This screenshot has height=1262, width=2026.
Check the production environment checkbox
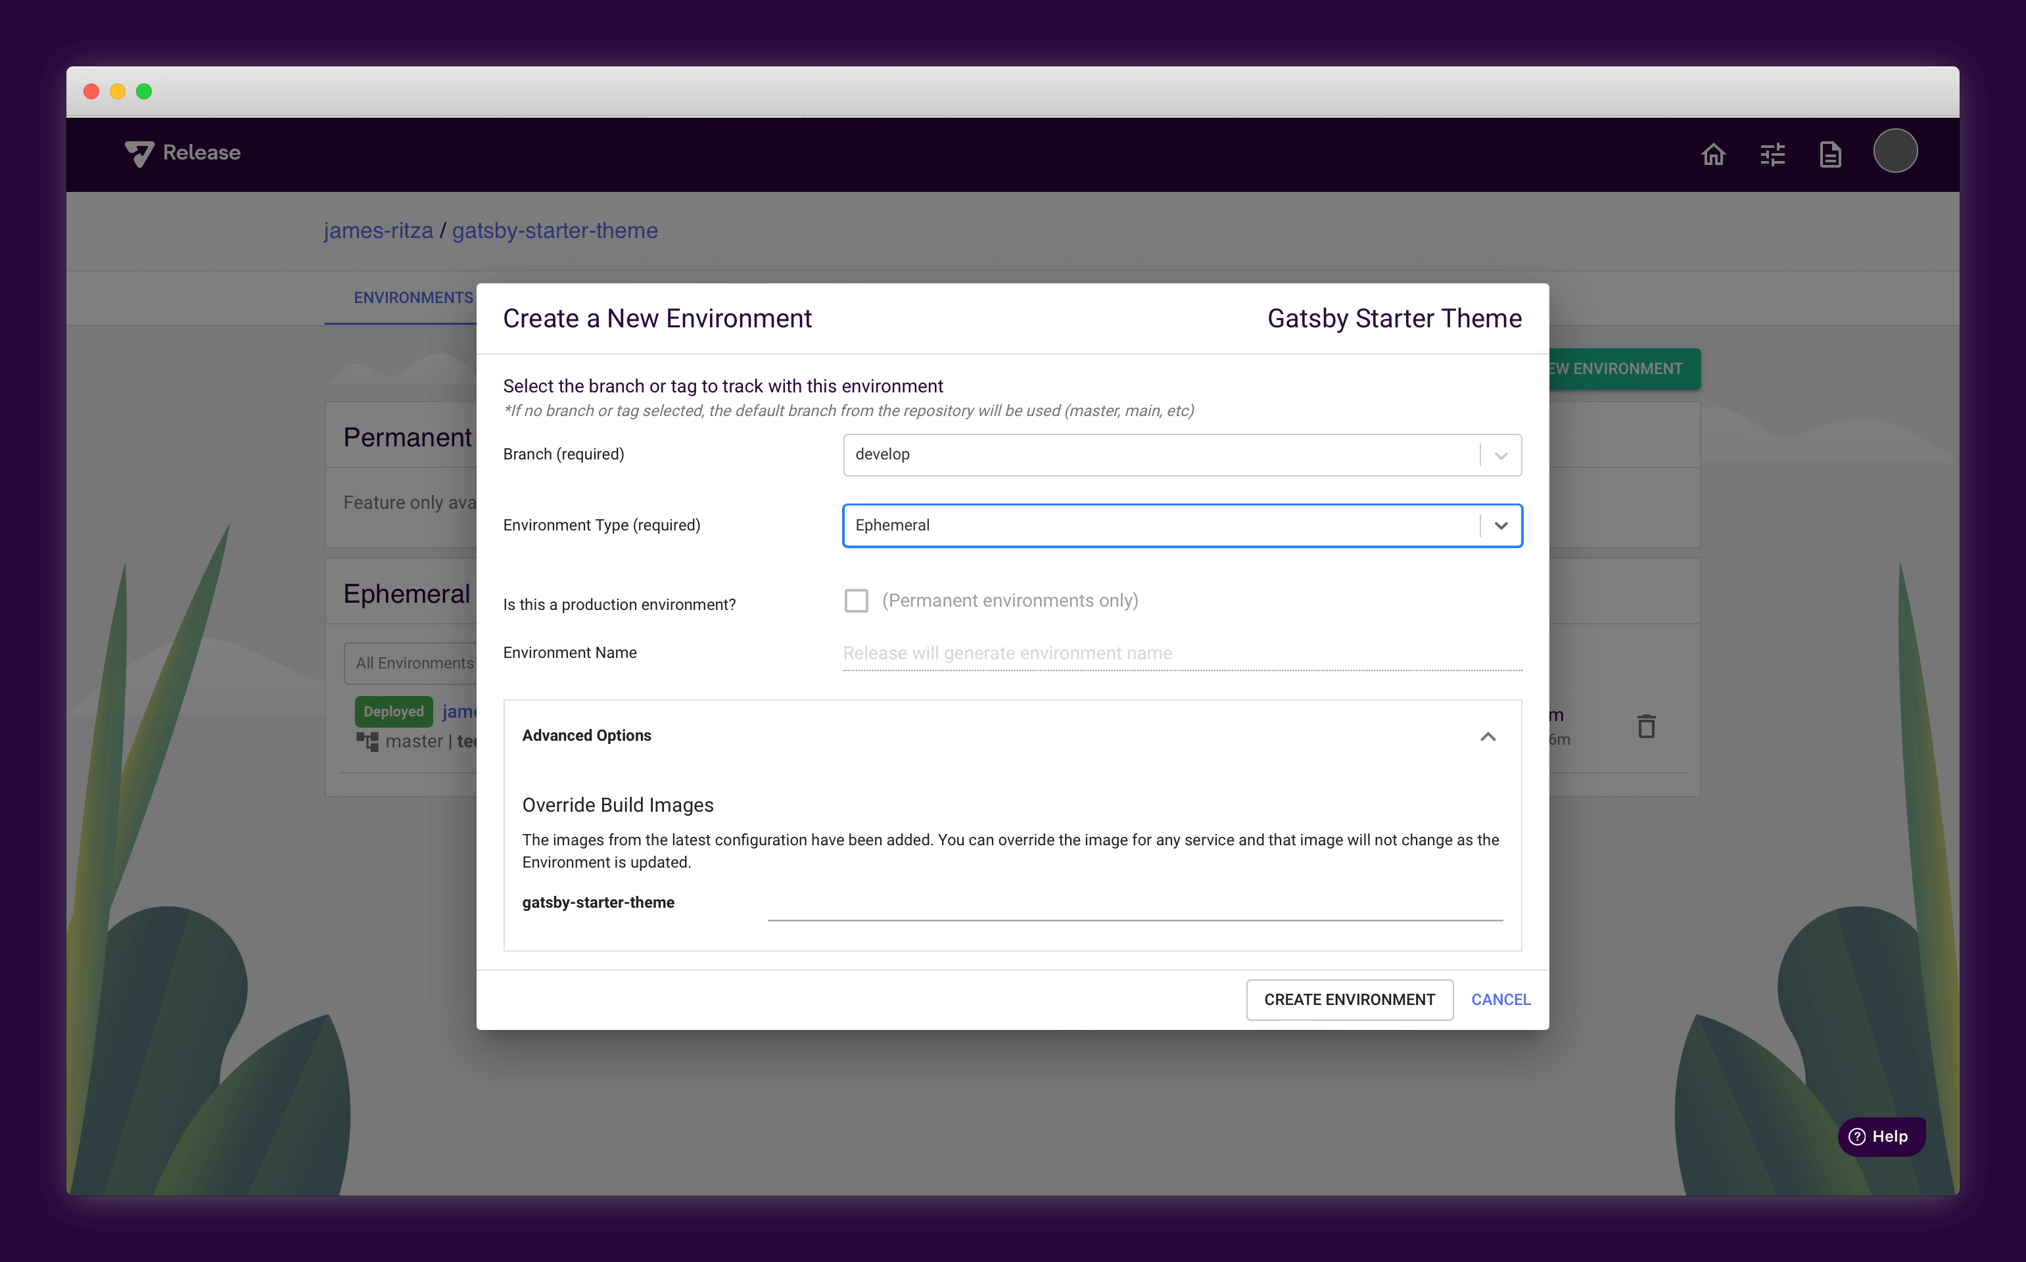[x=856, y=601]
